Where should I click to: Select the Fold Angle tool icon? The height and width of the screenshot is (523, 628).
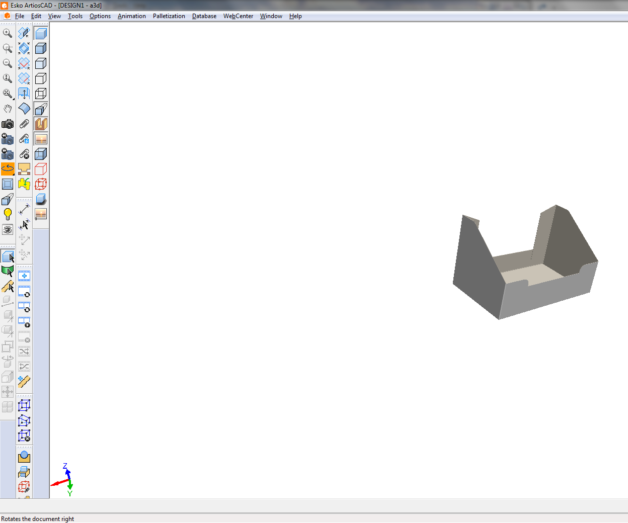coord(24,33)
